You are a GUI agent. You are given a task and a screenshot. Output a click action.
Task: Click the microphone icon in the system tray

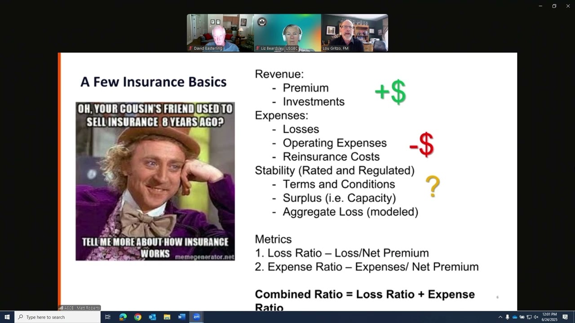[x=508, y=317]
